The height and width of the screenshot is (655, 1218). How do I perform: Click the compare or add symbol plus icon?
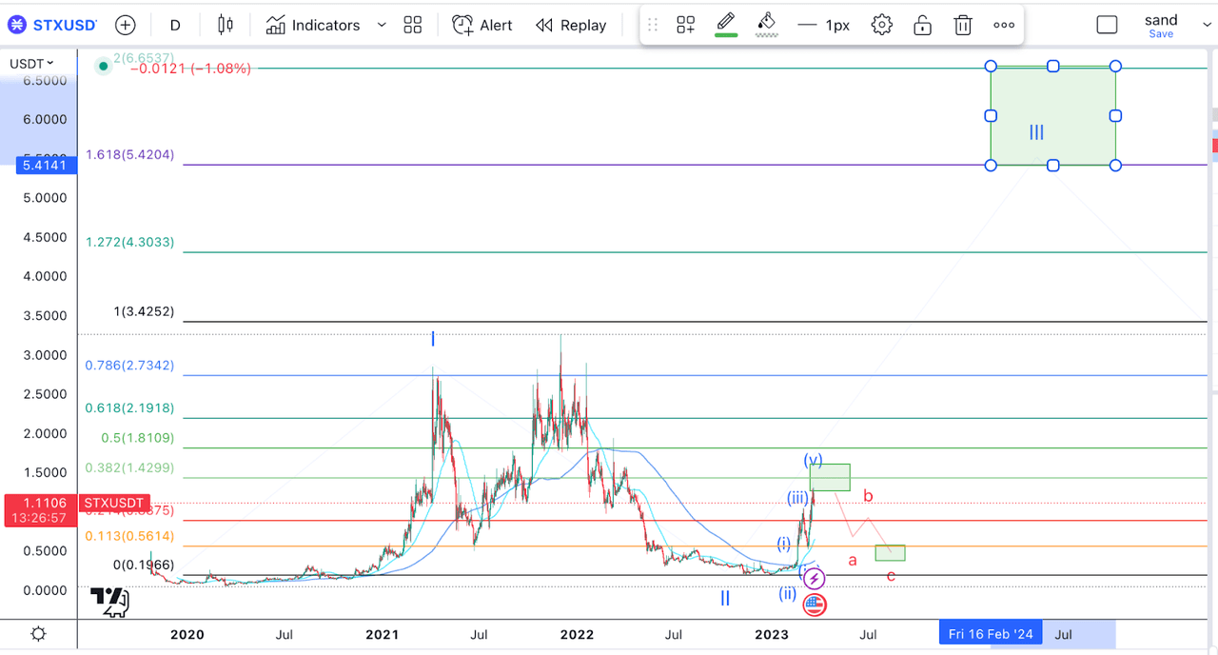pyautogui.click(x=125, y=25)
